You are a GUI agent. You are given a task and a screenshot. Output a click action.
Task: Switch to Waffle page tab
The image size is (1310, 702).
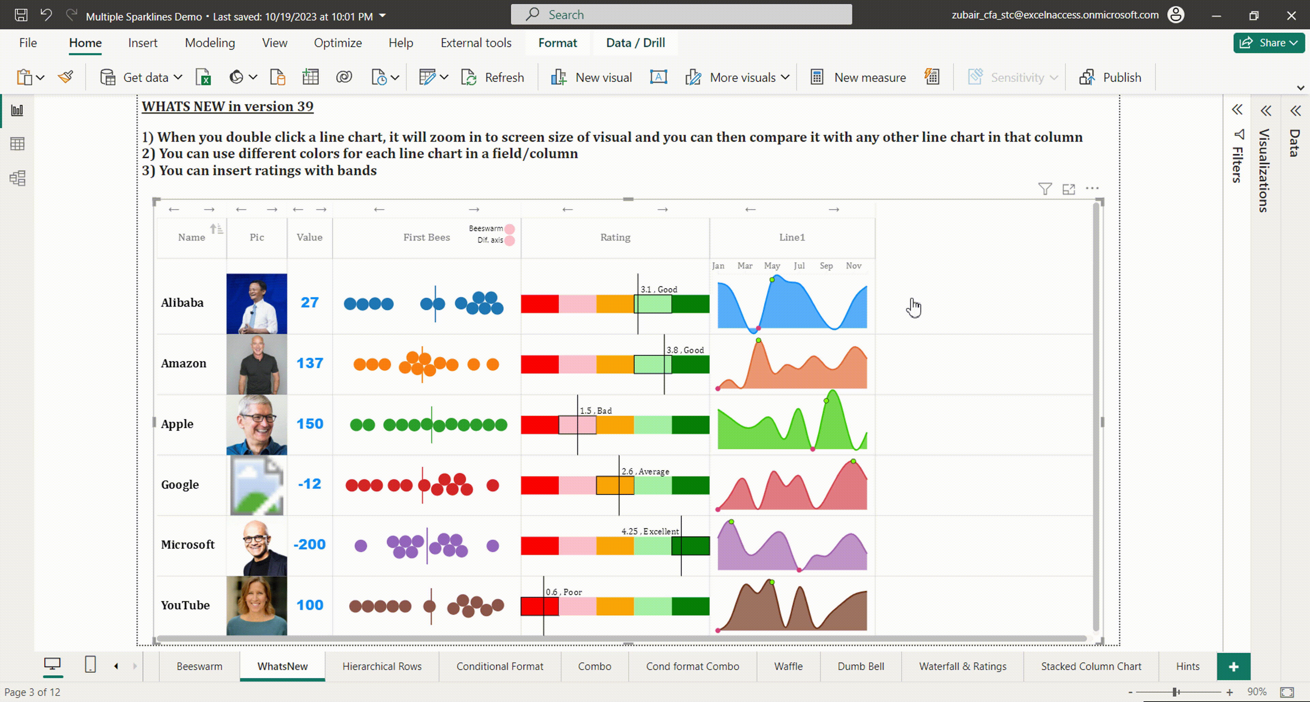[788, 667]
